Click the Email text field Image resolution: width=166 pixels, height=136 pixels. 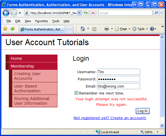pos(119,86)
